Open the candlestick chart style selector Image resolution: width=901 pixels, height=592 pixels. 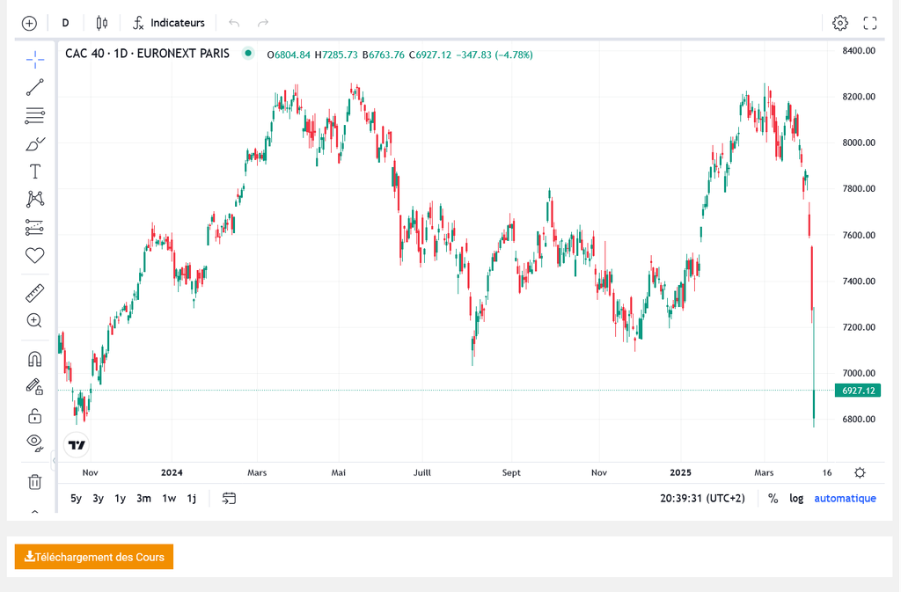[x=102, y=23]
